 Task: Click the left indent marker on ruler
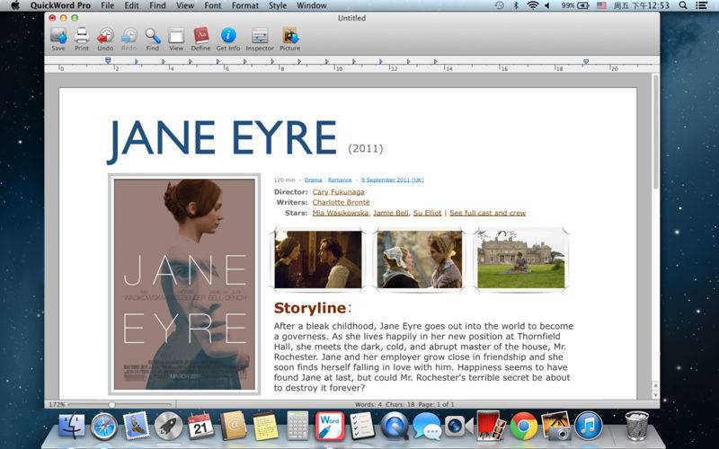(x=108, y=60)
